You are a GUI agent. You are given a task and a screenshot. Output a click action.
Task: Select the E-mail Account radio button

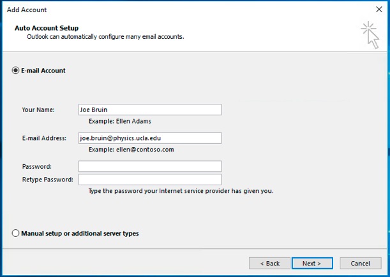click(x=15, y=71)
